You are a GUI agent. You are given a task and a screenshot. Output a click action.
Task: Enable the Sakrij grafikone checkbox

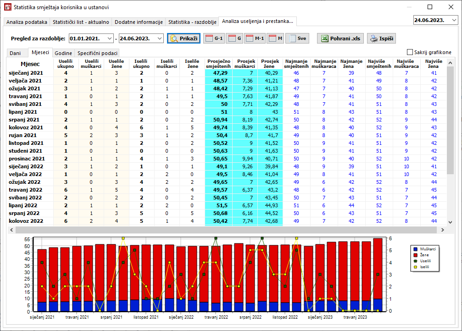(410, 52)
